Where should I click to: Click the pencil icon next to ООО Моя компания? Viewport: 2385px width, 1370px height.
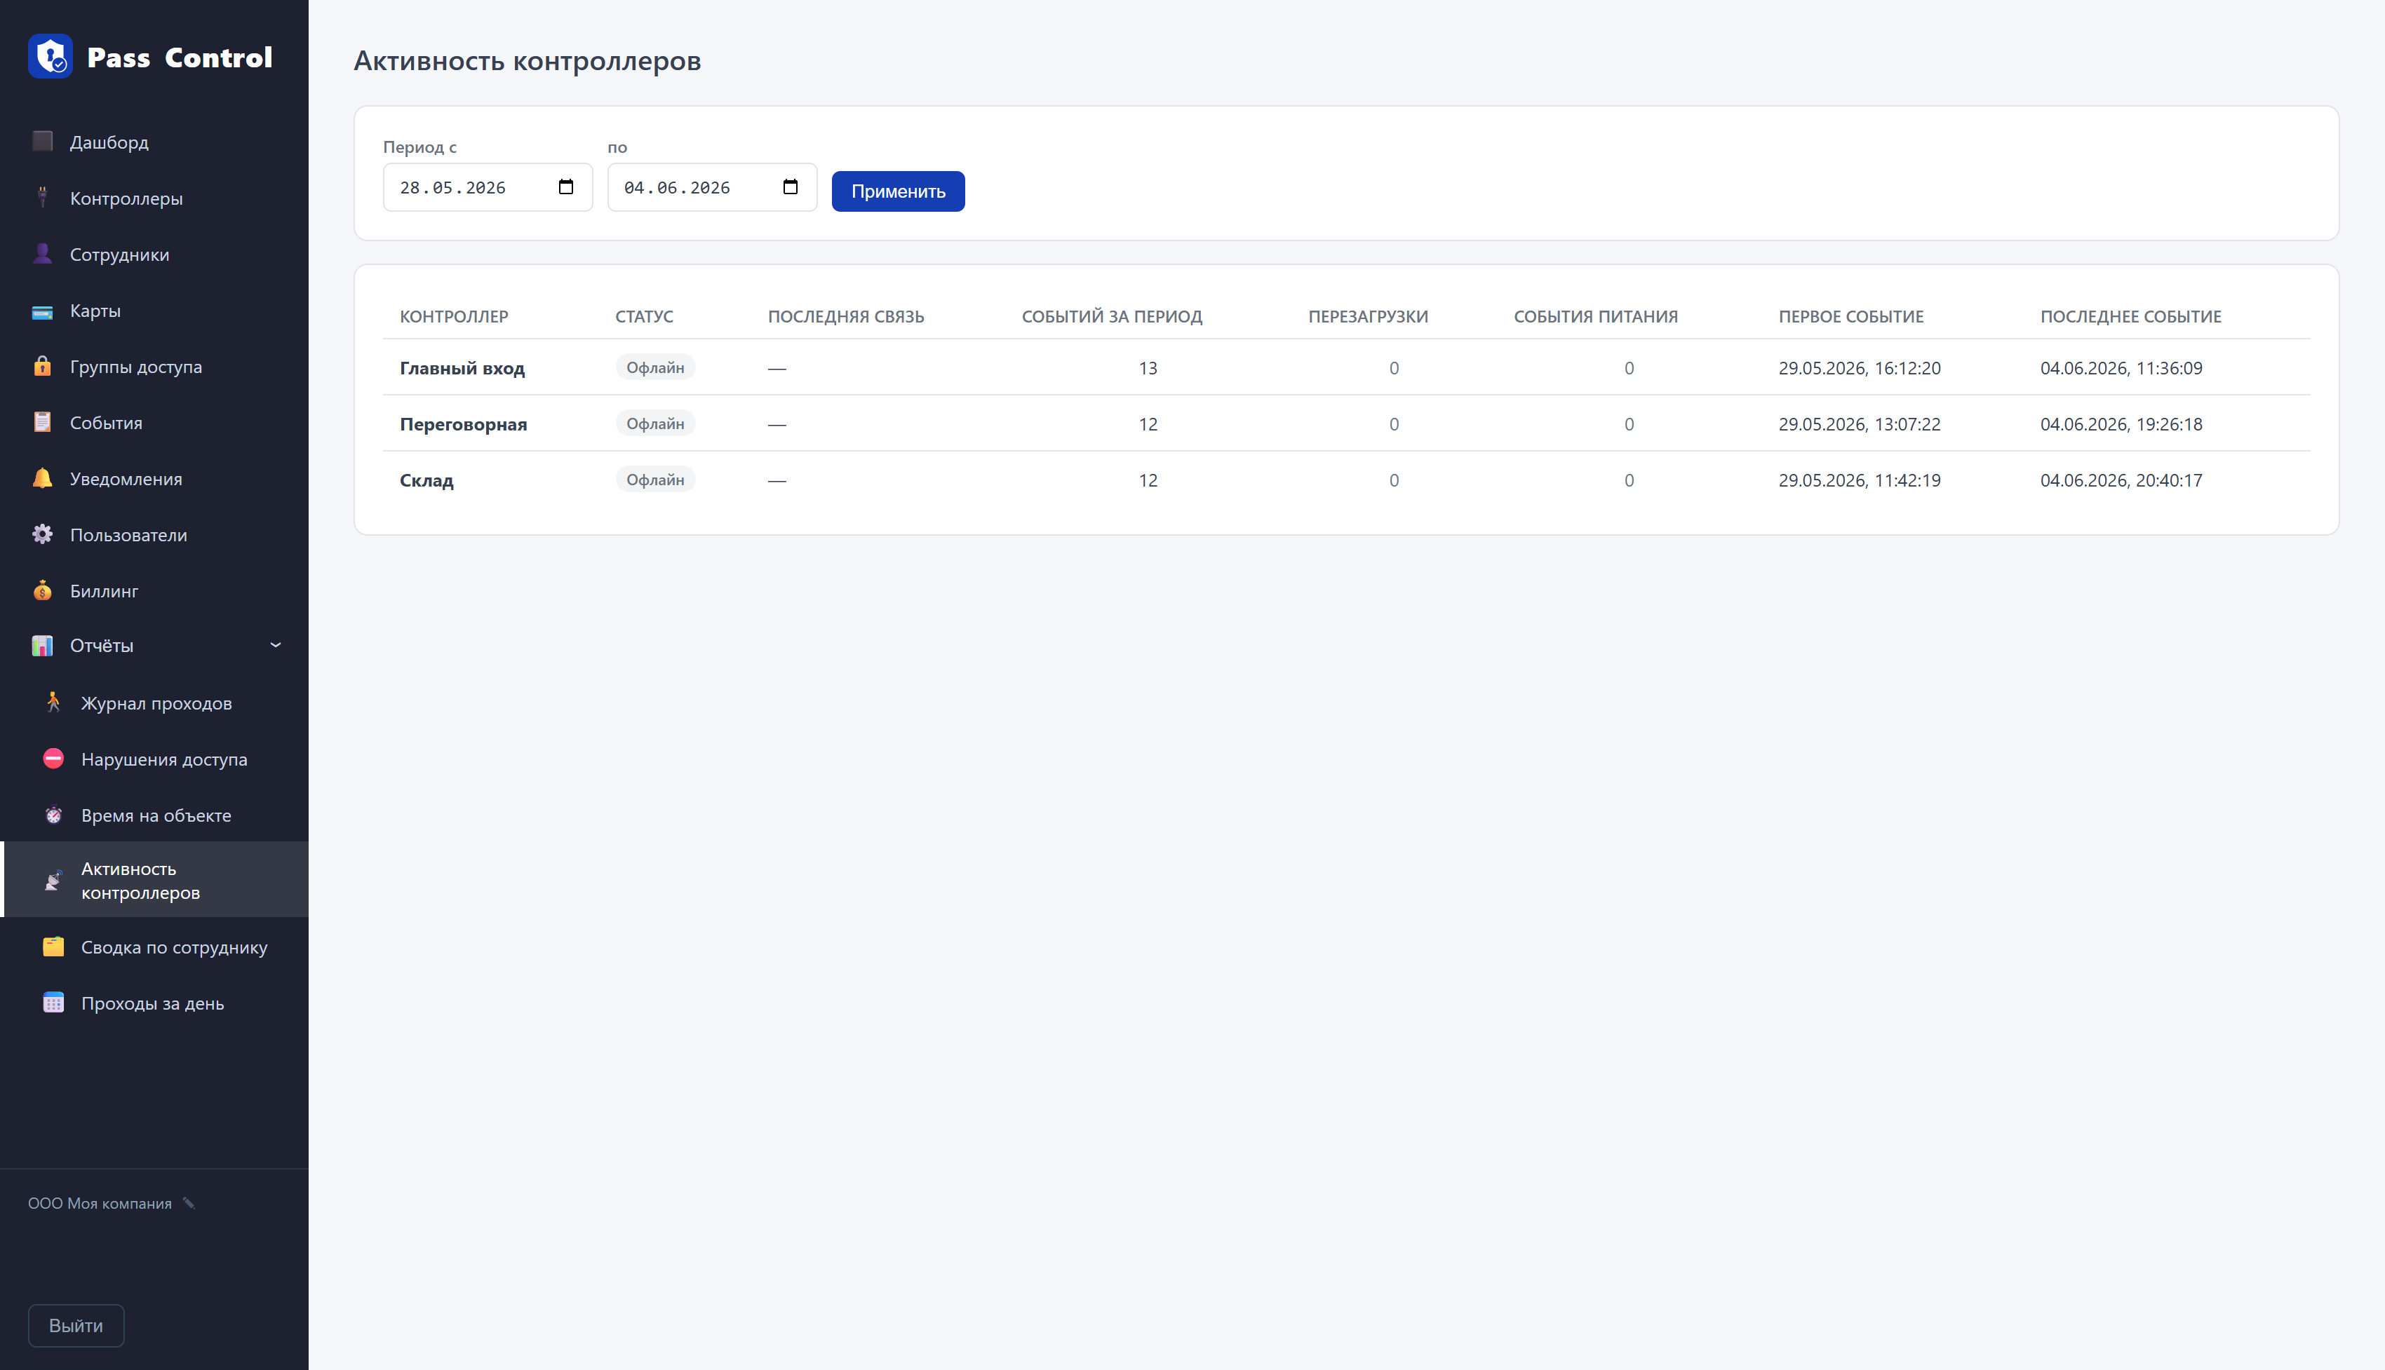click(189, 1202)
